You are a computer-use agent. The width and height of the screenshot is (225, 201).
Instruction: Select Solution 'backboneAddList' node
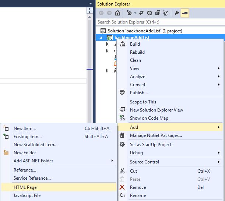(x=145, y=31)
